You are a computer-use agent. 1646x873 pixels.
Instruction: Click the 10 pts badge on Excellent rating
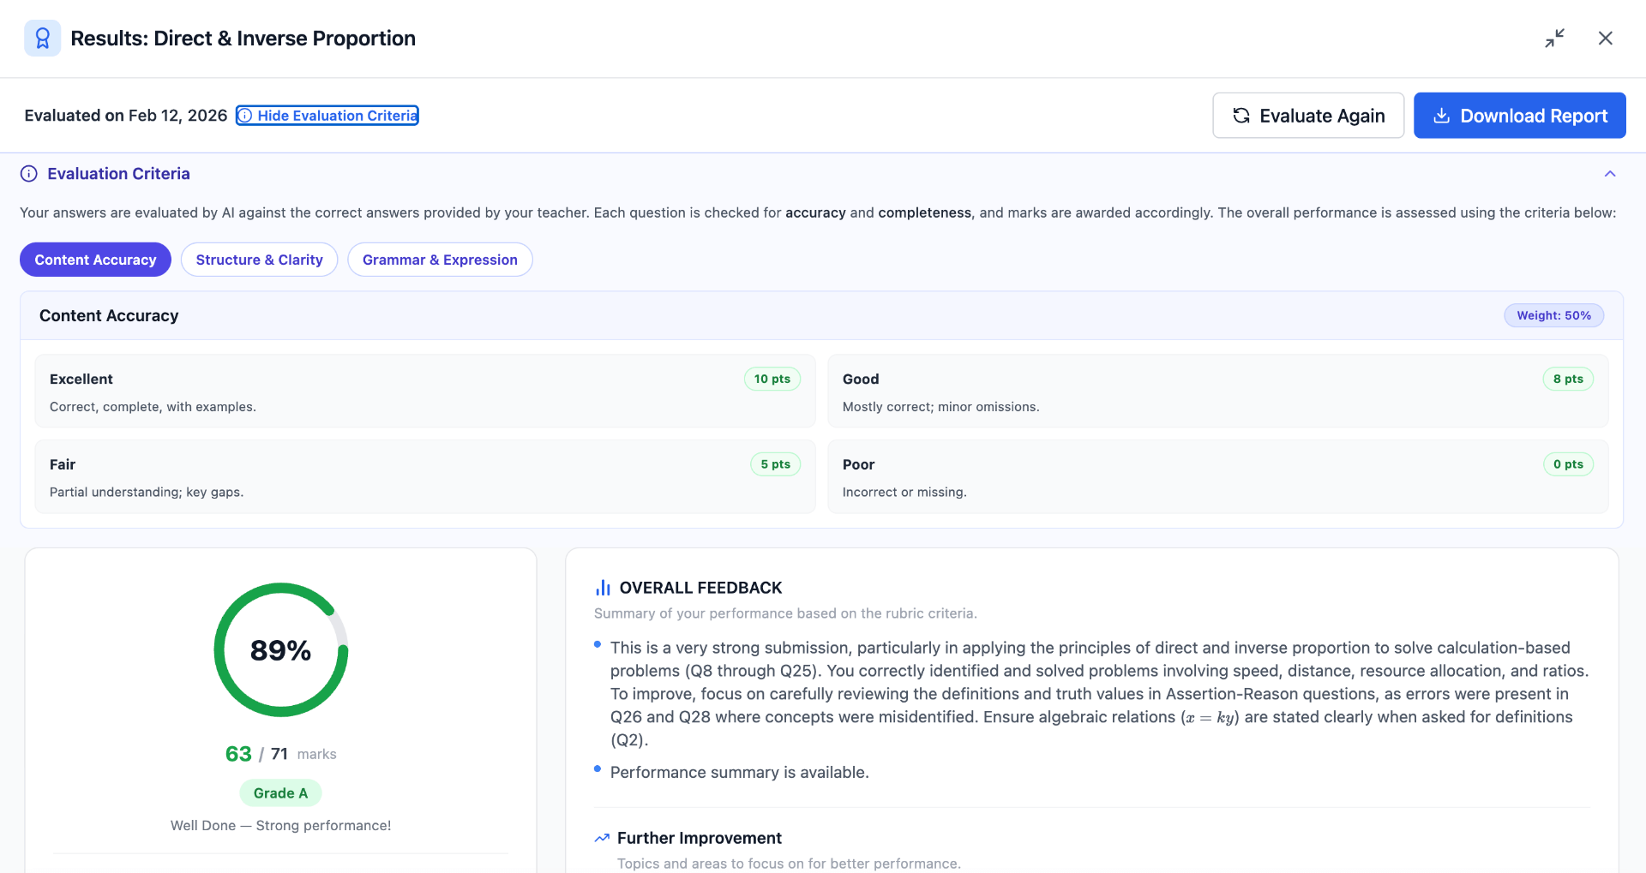[x=772, y=378]
